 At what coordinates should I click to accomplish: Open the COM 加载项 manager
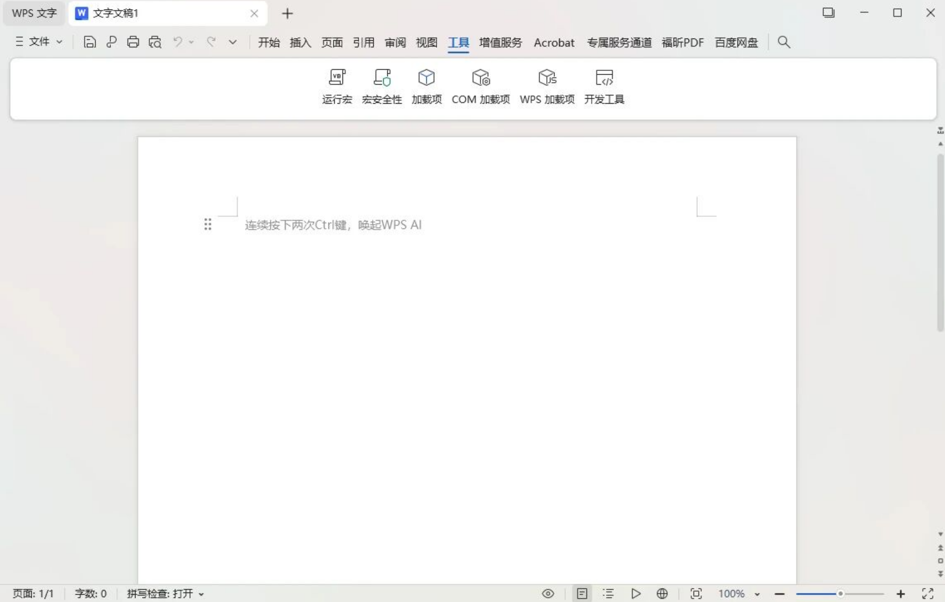coord(481,86)
